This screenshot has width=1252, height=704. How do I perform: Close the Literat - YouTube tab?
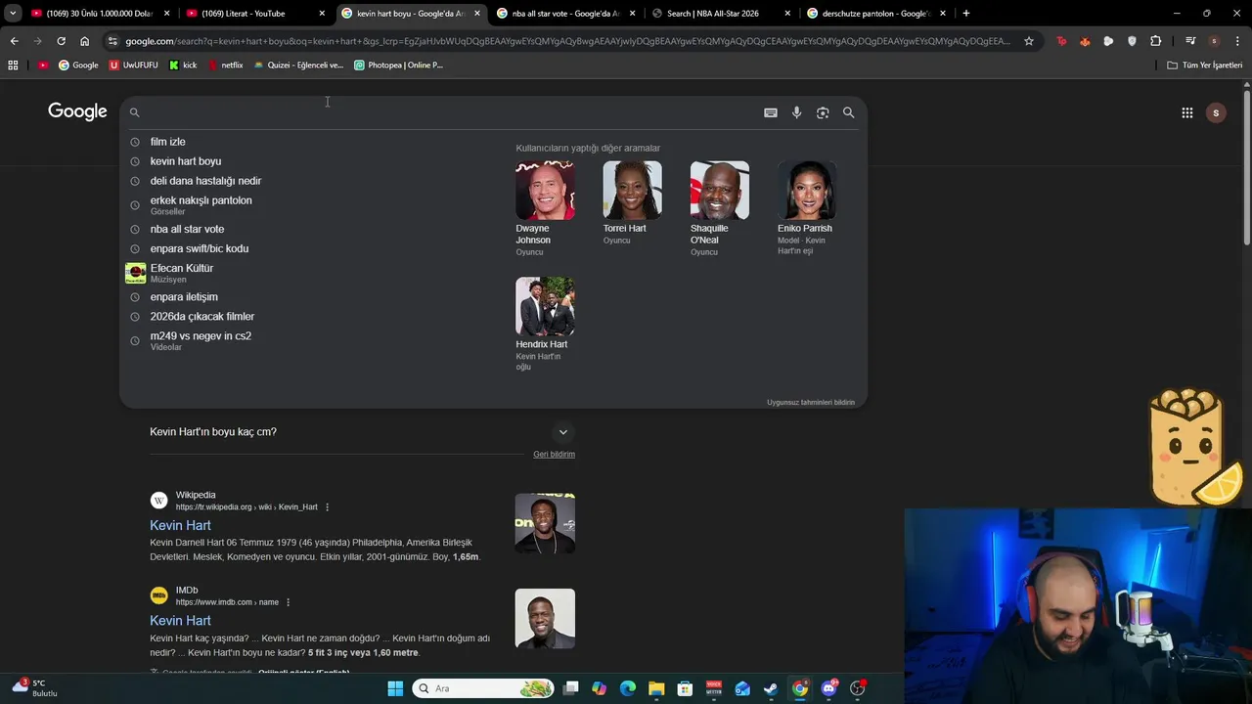click(322, 13)
